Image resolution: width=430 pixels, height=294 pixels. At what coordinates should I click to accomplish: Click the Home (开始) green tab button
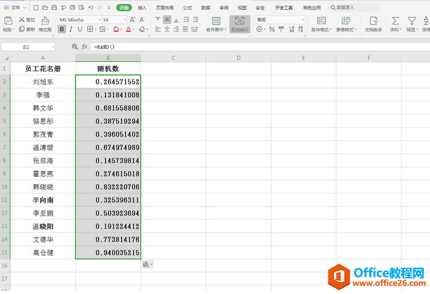point(124,8)
